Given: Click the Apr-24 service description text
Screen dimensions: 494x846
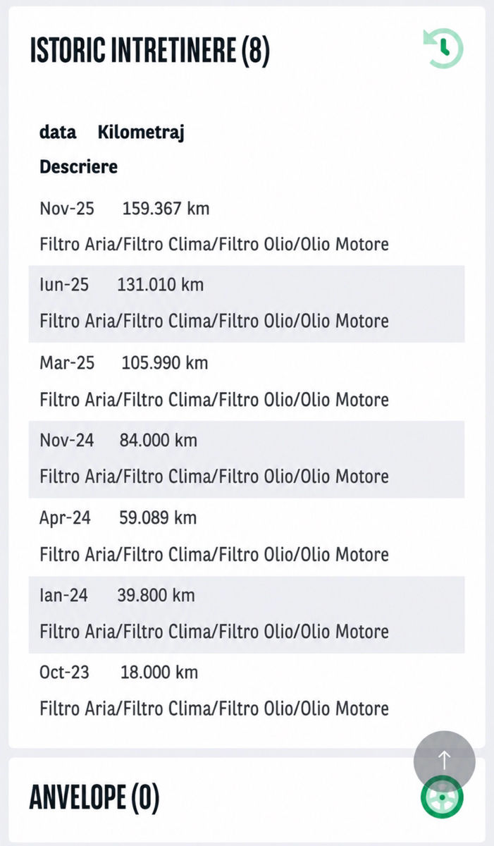Looking at the screenshot, I should pos(214,554).
